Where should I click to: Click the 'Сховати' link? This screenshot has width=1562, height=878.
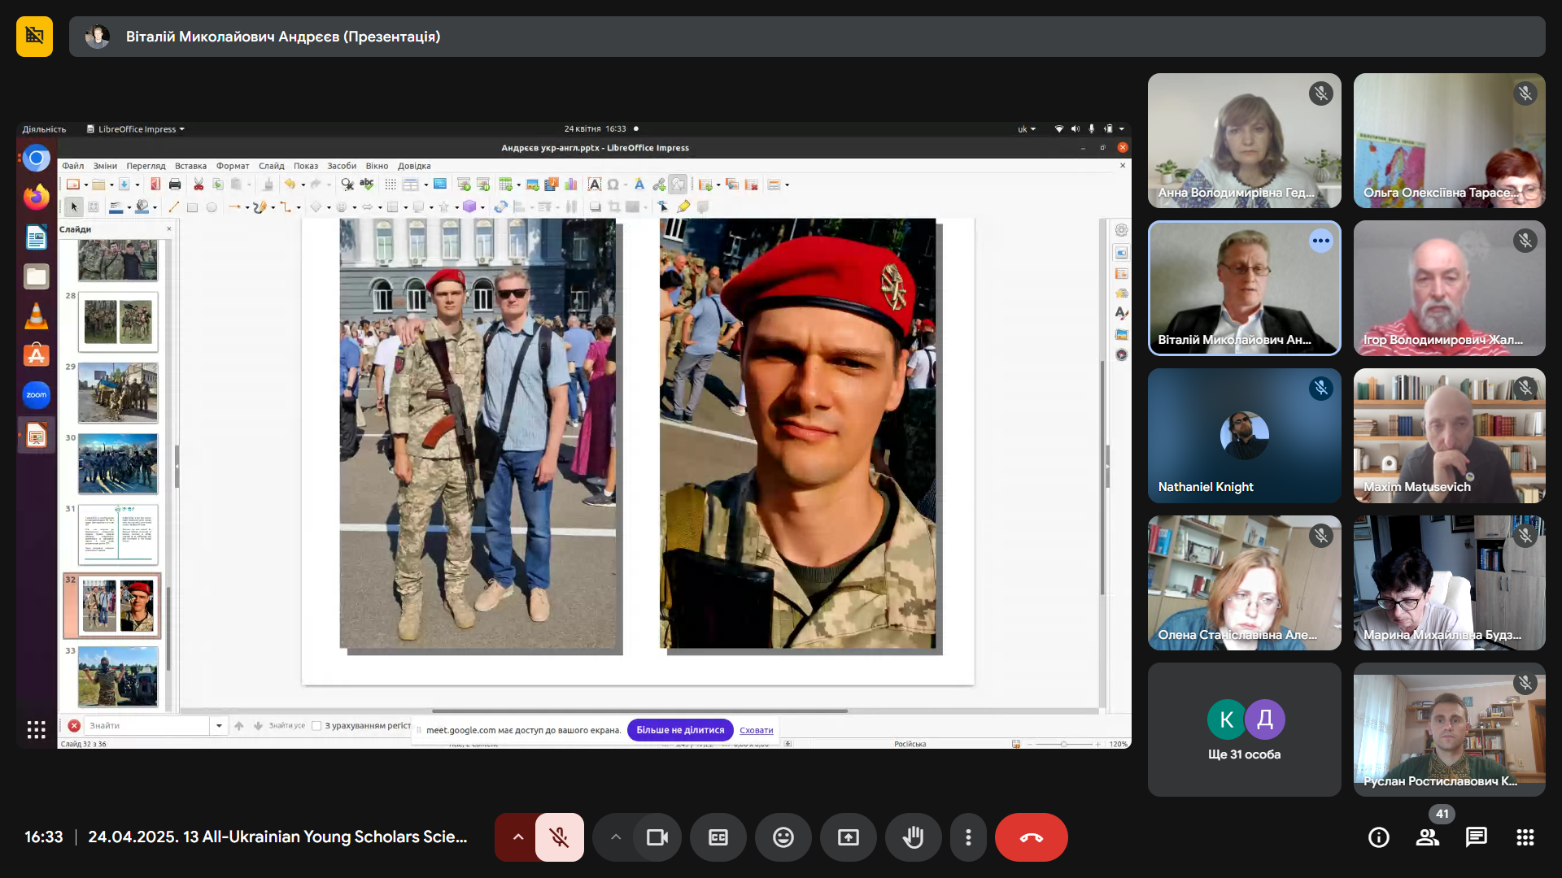click(x=756, y=730)
